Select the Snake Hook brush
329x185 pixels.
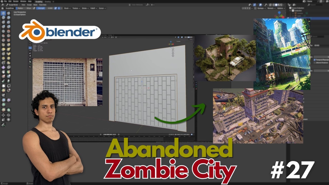[x=8, y=49]
